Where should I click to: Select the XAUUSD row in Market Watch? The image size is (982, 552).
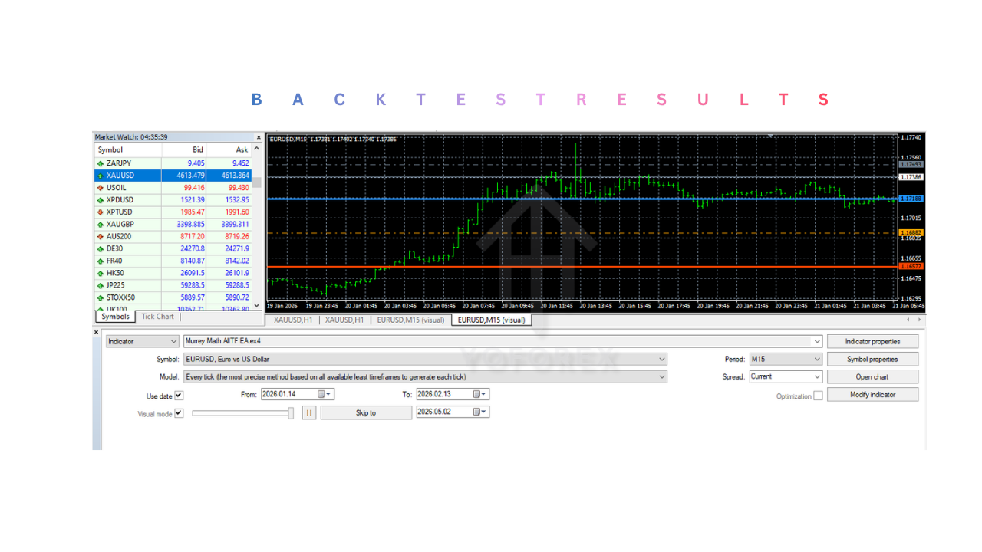(173, 176)
